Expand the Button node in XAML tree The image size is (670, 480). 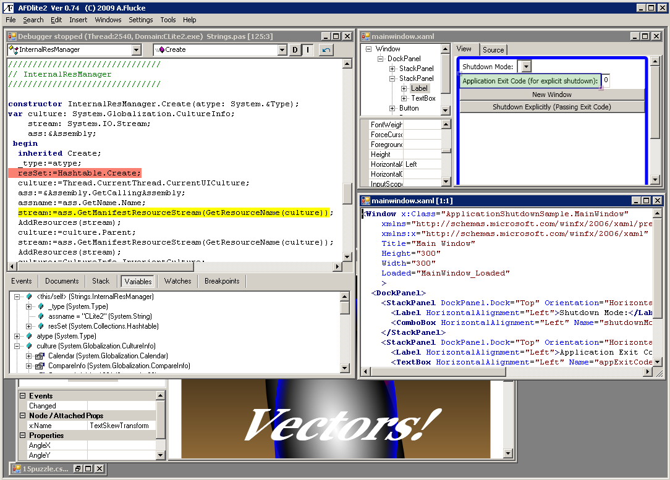(x=392, y=108)
